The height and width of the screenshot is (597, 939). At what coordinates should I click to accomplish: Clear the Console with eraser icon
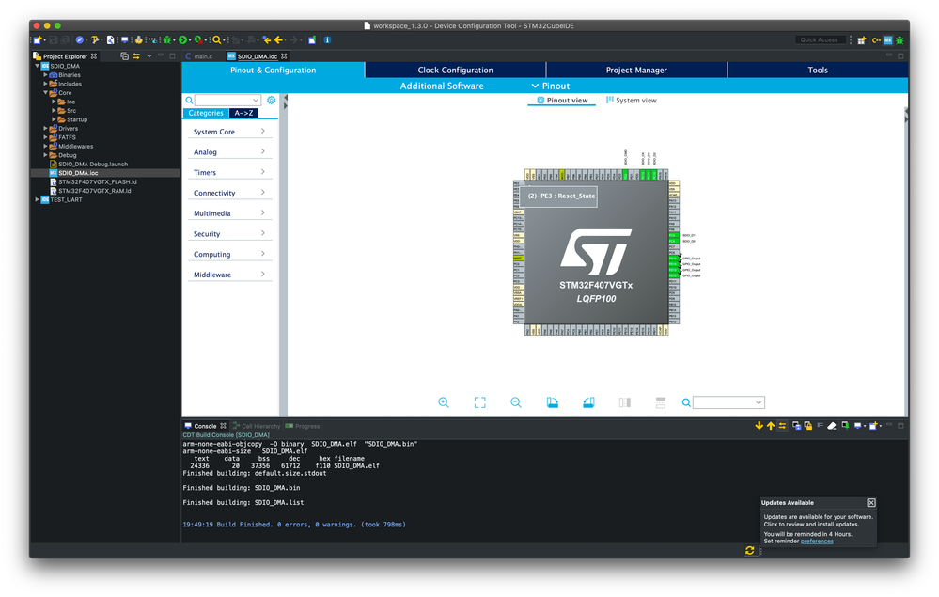[x=831, y=426]
